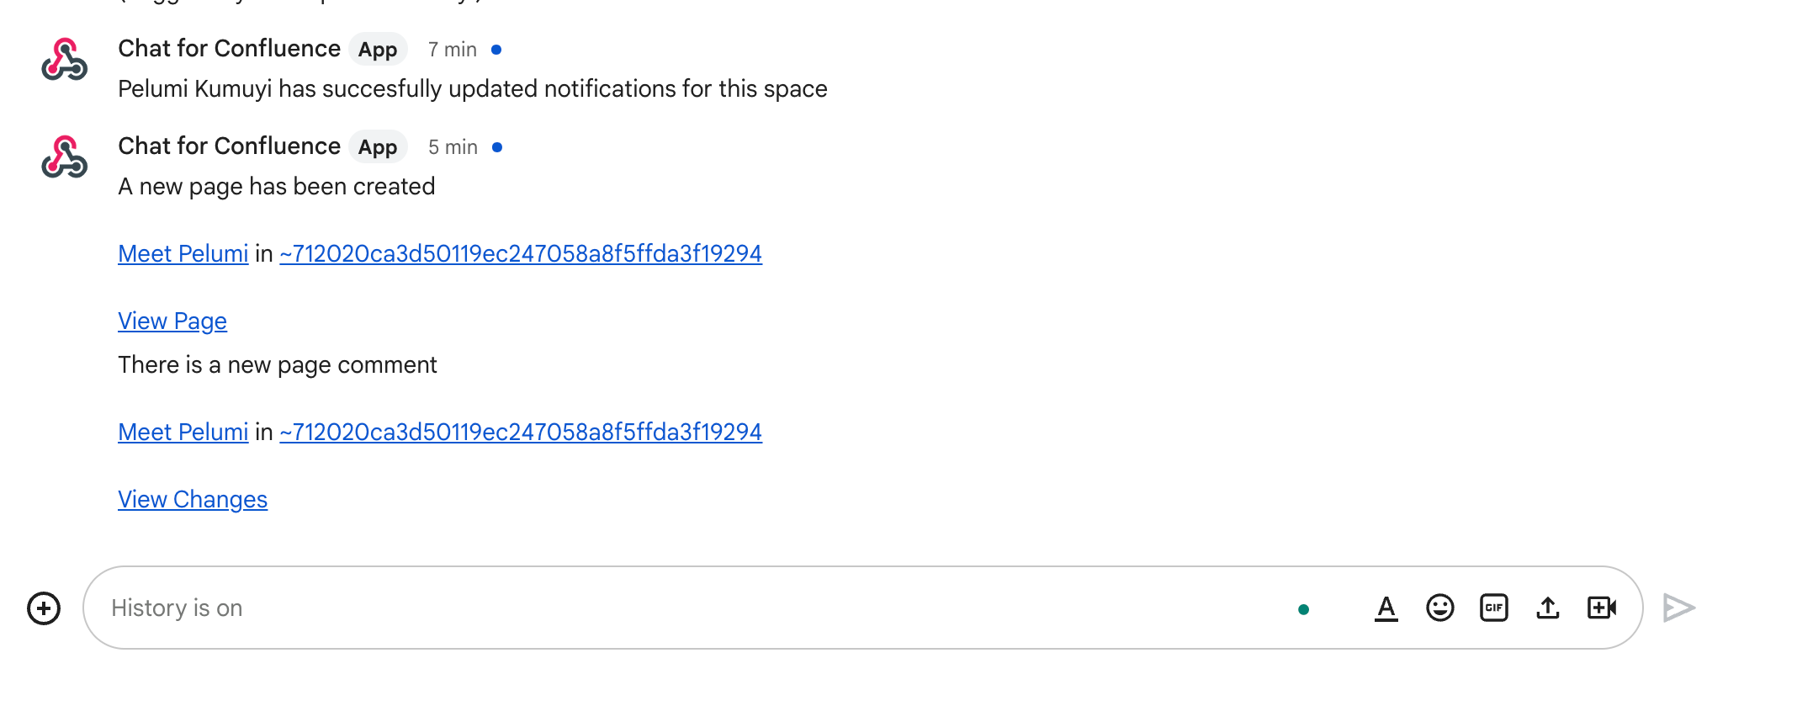Upload a file to the chat

(1547, 608)
